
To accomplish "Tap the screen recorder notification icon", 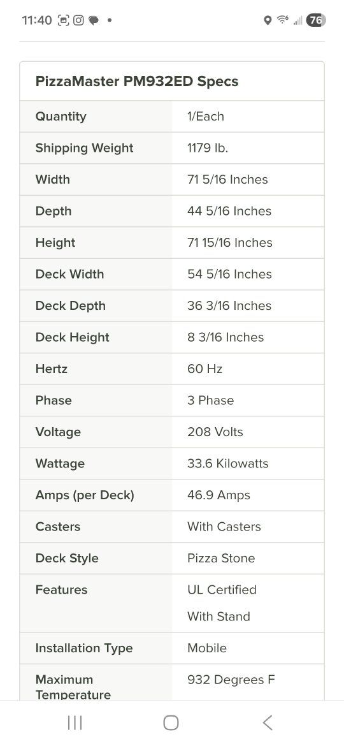I will tap(63, 20).
